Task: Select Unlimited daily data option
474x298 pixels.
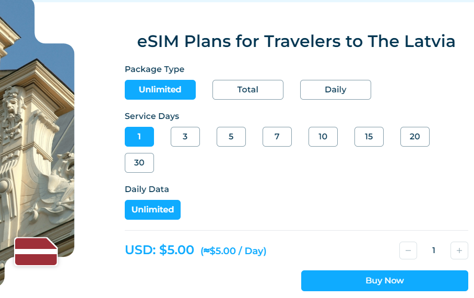Action: click(152, 210)
